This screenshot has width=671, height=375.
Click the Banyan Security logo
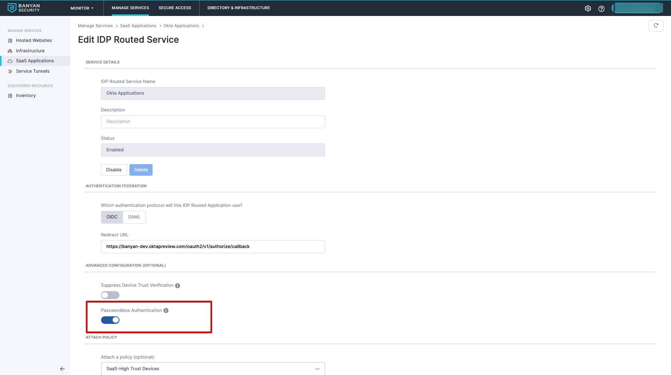[24, 8]
